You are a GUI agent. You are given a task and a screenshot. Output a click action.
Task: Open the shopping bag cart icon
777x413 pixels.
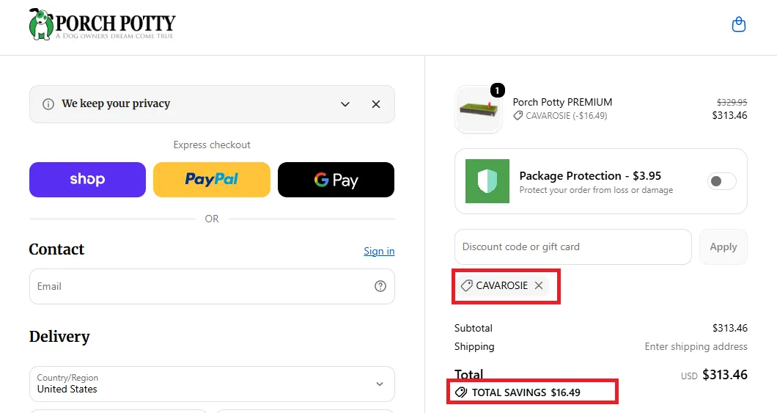[x=738, y=24]
